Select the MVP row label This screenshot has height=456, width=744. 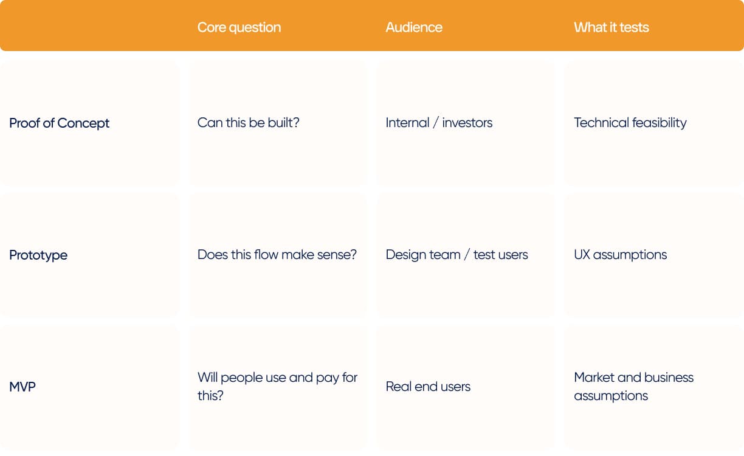coord(22,387)
